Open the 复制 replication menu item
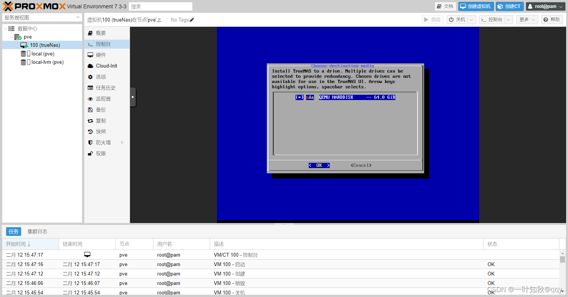The height and width of the screenshot is (297, 568). tap(107, 120)
